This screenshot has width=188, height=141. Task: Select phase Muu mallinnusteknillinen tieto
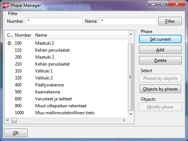click(66, 113)
